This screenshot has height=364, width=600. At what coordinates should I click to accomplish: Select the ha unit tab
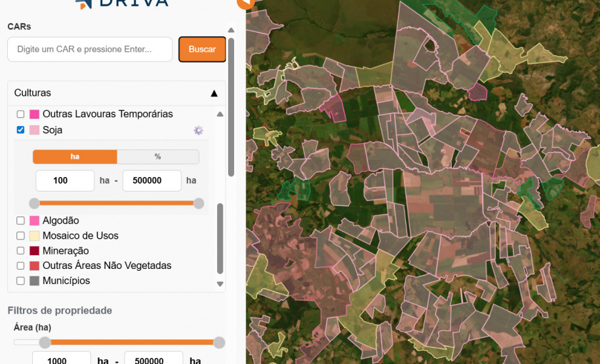click(75, 157)
